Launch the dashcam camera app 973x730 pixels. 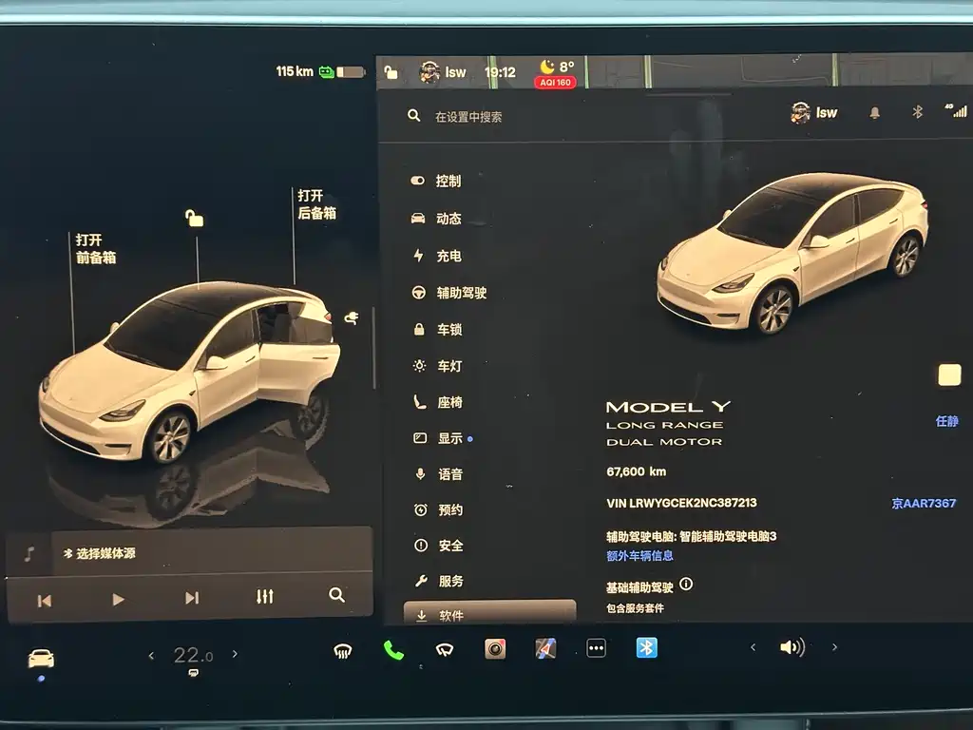[495, 649]
